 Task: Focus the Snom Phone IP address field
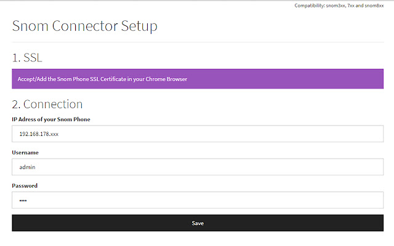[x=198, y=134]
